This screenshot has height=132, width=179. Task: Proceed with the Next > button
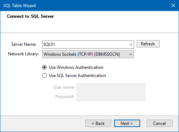click(x=127, y=123)
